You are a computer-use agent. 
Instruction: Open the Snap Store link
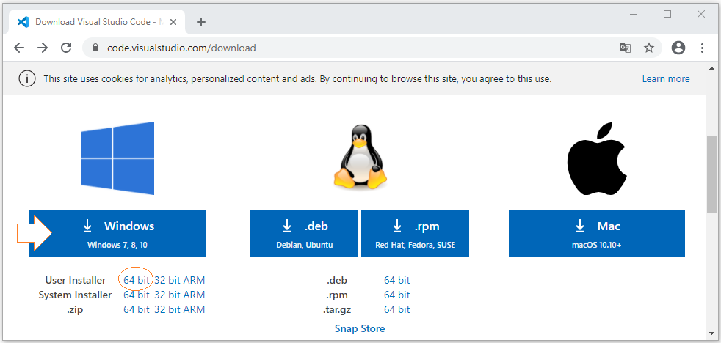[360, 328]
